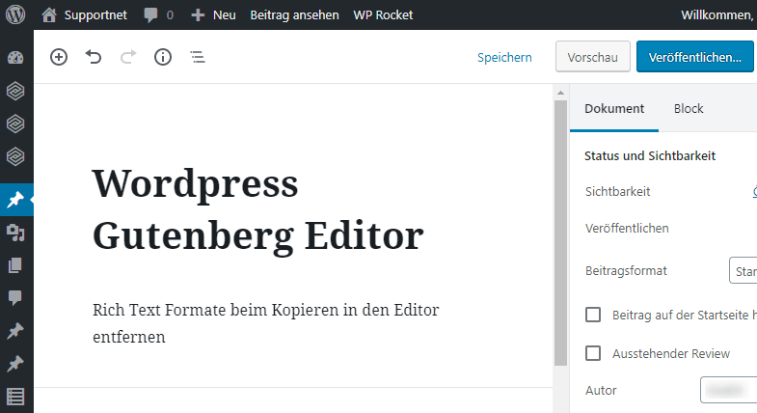The width and height of the screenshot is (757, 413).
Task: Expand Status und Sichtbarkeit panel
Action: pos(650,155)
